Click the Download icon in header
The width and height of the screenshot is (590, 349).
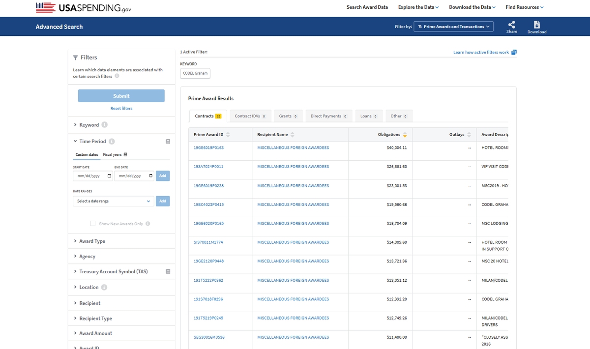[537, 25]
